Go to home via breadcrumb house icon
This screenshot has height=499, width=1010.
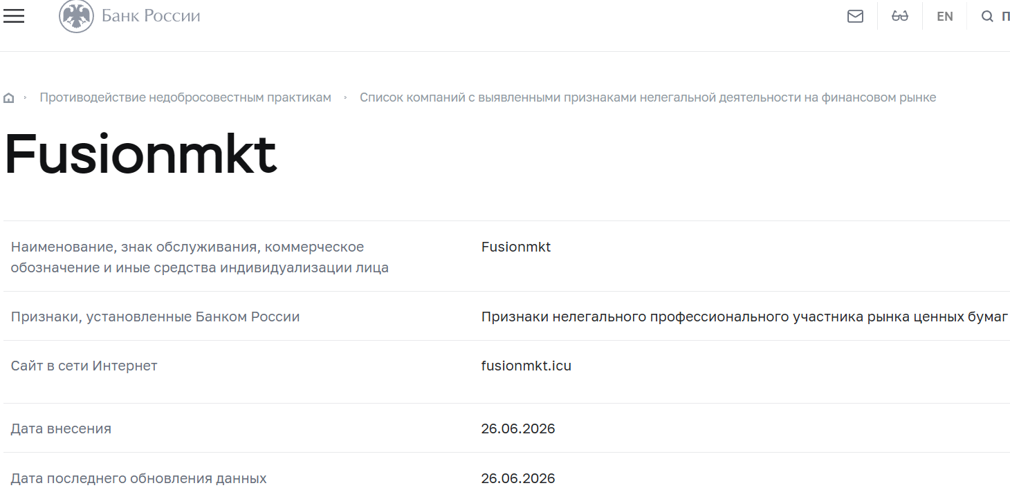(9, 98)
